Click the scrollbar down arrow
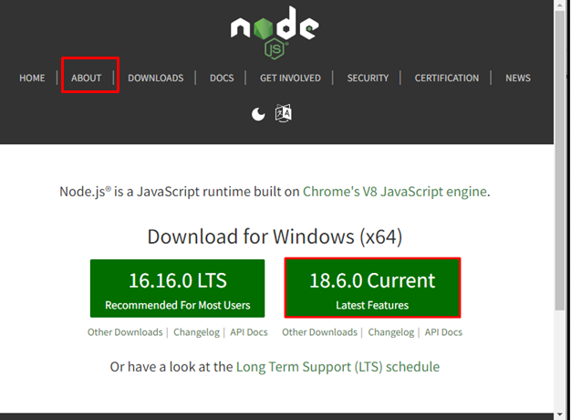This screenshot has height=420, width=571. coord(560,415)
